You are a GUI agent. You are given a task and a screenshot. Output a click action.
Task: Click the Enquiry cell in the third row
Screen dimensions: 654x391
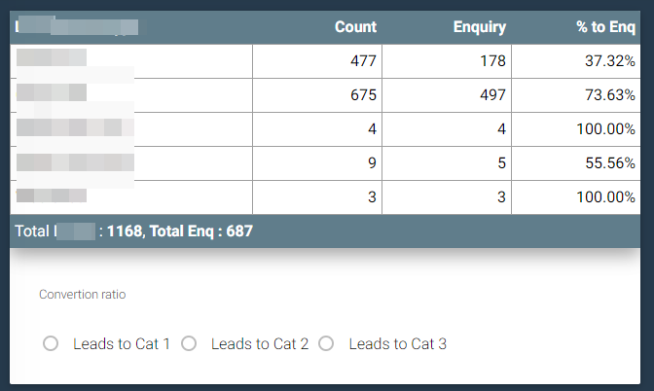[501, 129]
